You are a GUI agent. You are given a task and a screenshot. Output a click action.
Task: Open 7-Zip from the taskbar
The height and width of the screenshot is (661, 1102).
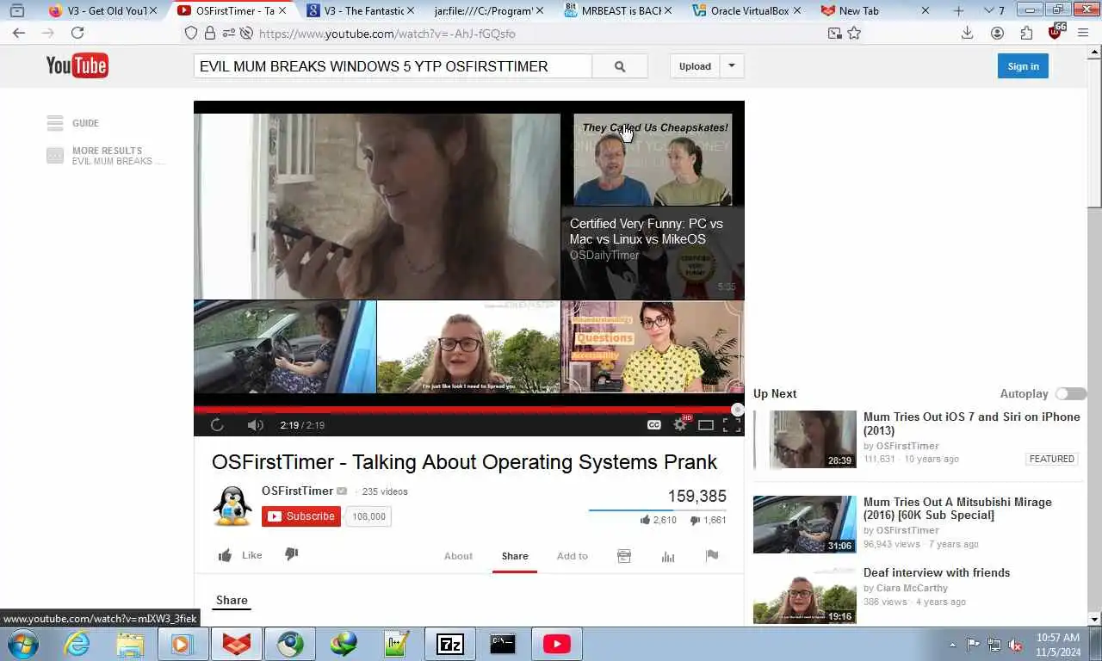click(x=449, y=644)
